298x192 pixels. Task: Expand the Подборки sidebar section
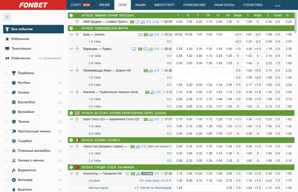coord(6,73)
